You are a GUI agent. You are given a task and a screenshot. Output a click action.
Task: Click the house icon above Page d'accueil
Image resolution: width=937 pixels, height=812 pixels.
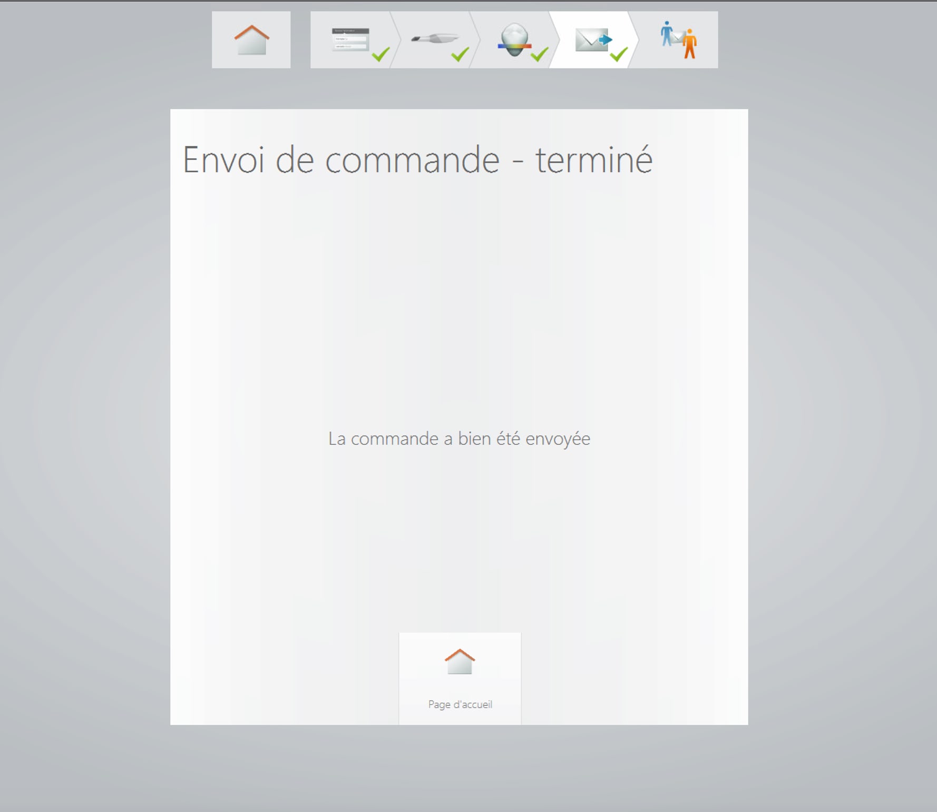[x=460, y=662]
